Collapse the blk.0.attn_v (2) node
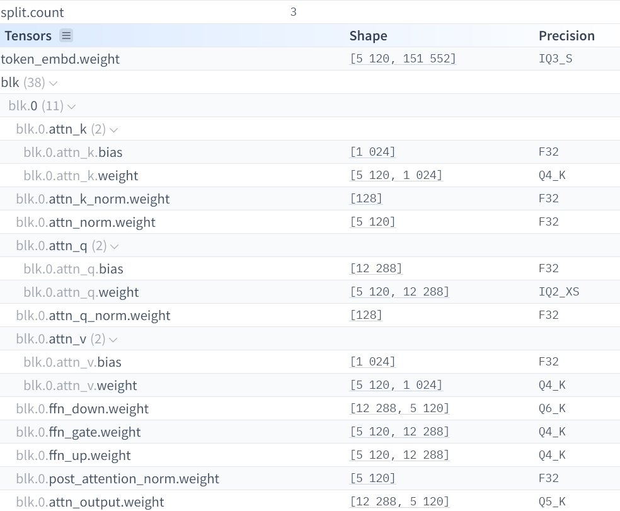This screenshot has height=511, width=620. (x=113, y=340)
